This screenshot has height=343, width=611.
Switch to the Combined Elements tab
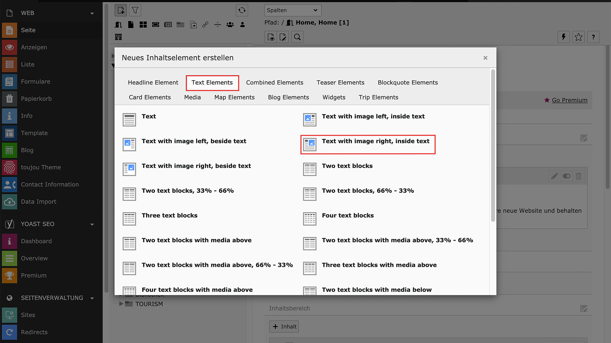tap(274, 83)
